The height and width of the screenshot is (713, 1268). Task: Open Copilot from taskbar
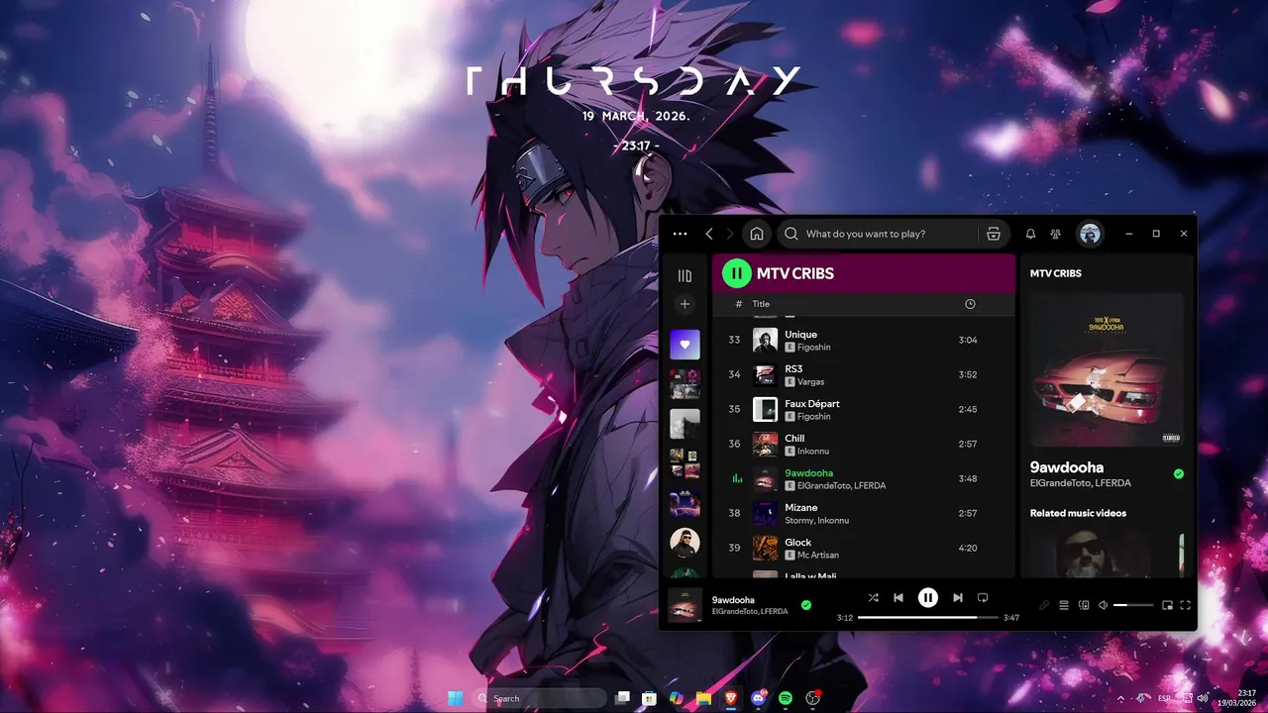[x=677, y=698]
